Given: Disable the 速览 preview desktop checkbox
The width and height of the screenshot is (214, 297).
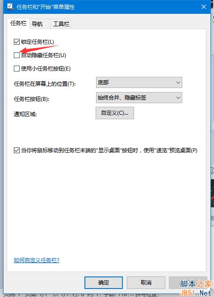Looking at the screenshot, I should [x=17, y=151].
